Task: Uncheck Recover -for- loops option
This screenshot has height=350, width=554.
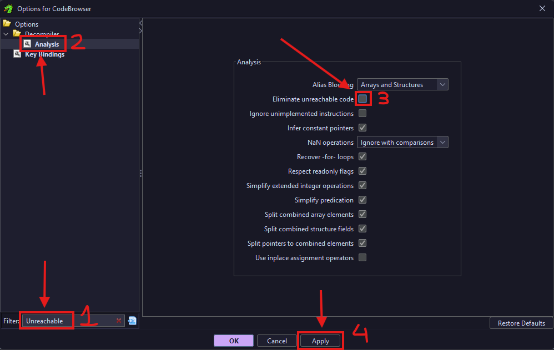Action: (x=362, y=156)
